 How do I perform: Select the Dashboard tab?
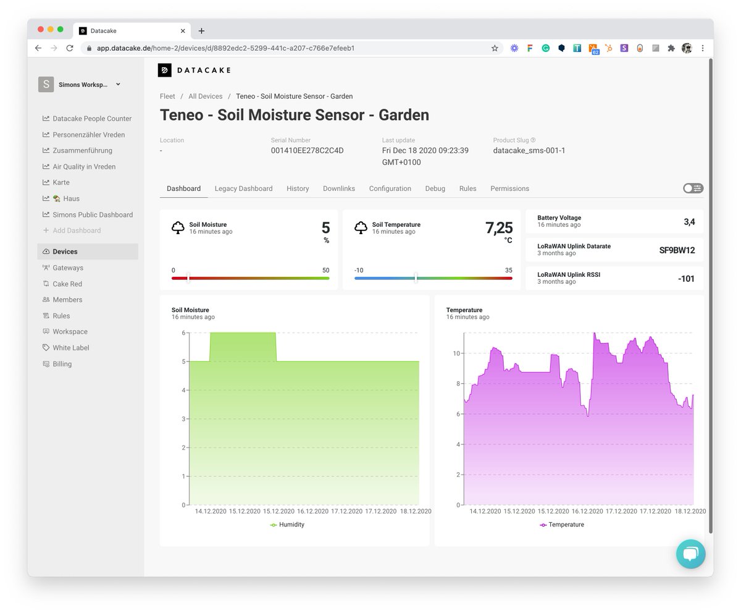point(183,188)
